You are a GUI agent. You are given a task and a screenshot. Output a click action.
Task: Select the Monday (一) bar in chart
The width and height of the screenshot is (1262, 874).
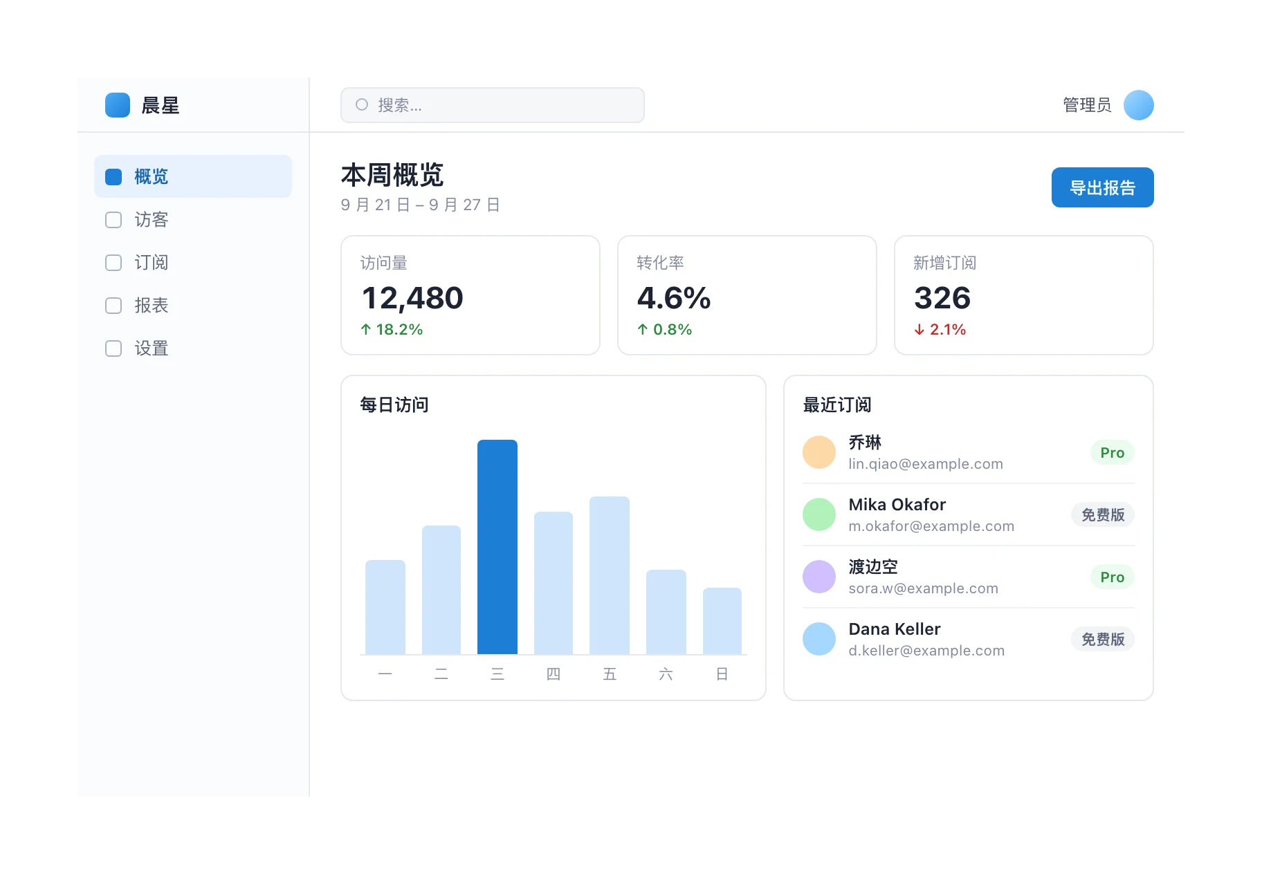coord(385,607)
